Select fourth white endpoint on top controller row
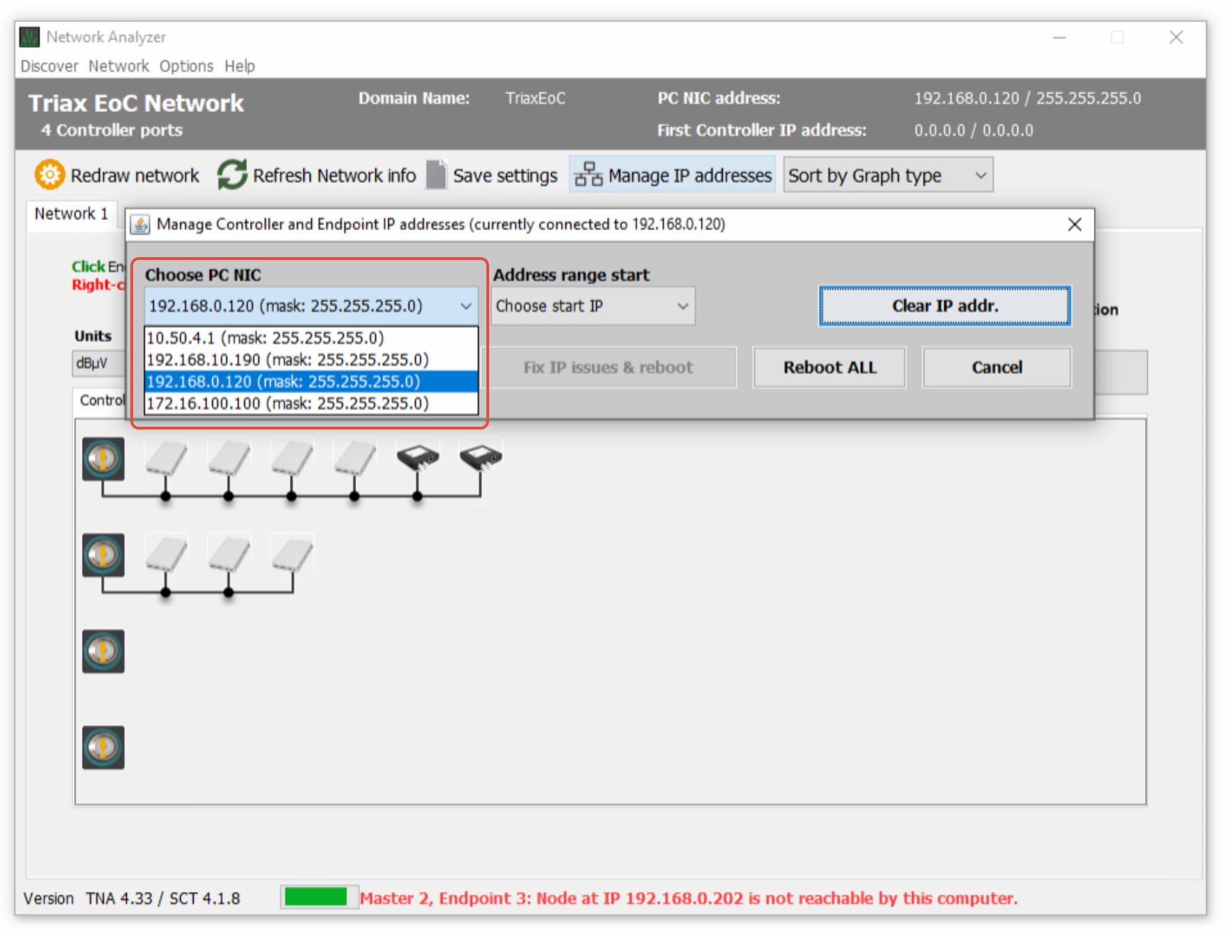The height and width of the screenshot is (936, 1229). coord(355,457)
